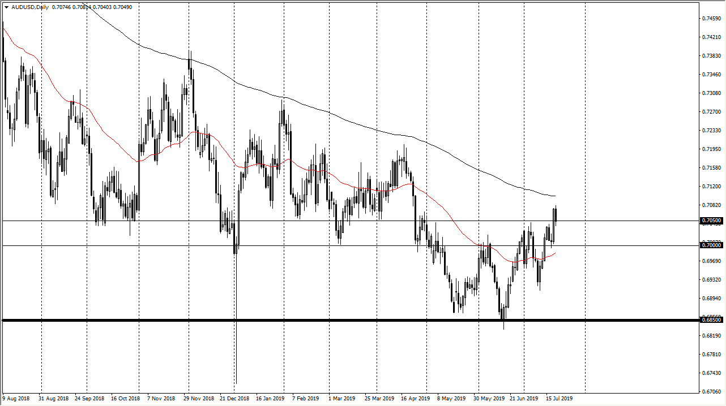726x406 pixels.
Task: Click the thick horizontal line at 0.68500
Action: [x=340, y=321]
